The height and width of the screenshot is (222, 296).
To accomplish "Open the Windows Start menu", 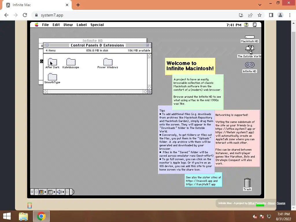I will pos(7,216).
